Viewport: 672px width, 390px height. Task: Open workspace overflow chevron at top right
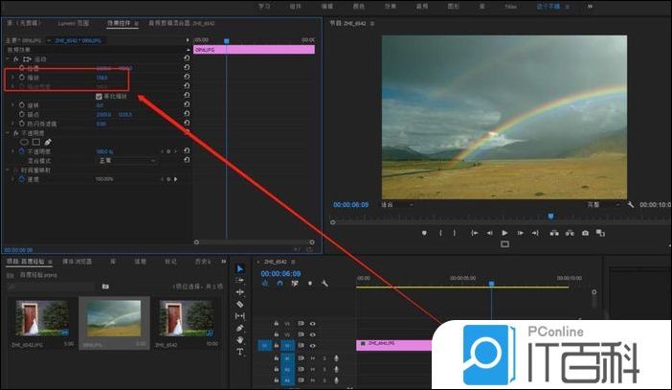pos(590,6)
